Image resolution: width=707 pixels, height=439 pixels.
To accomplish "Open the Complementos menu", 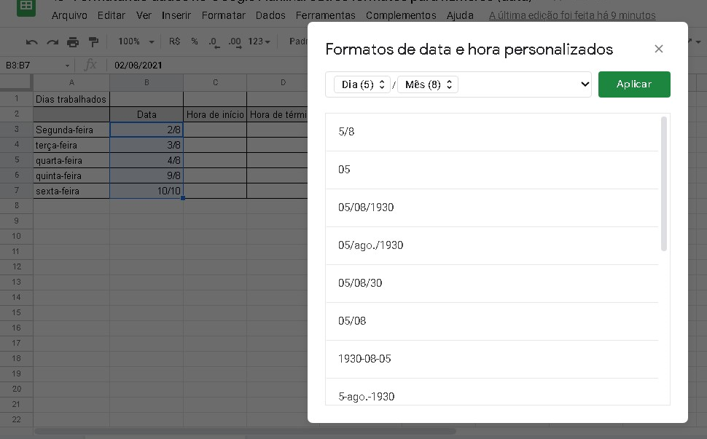I will [x=401, y=15].
